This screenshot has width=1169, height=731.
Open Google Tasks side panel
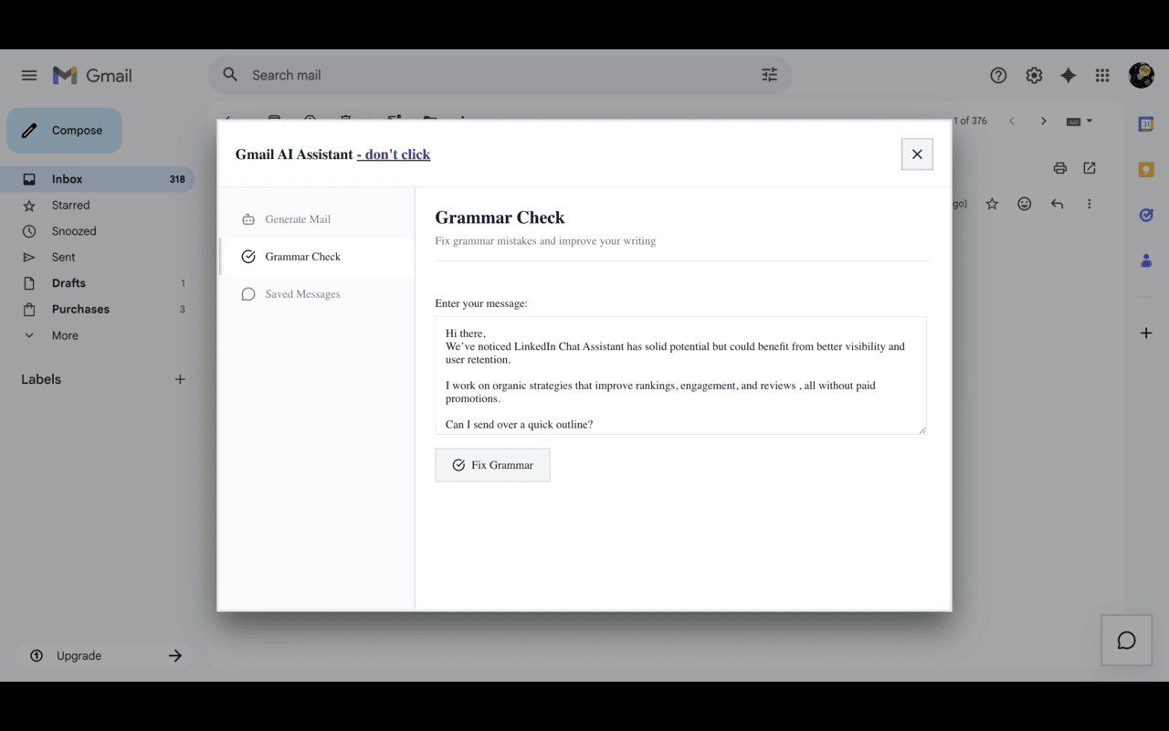coord(1146,215)
